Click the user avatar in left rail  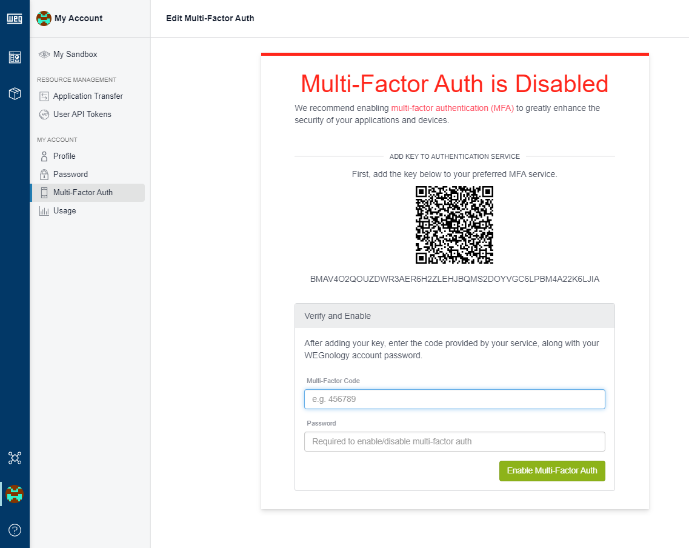coord(15,494)
